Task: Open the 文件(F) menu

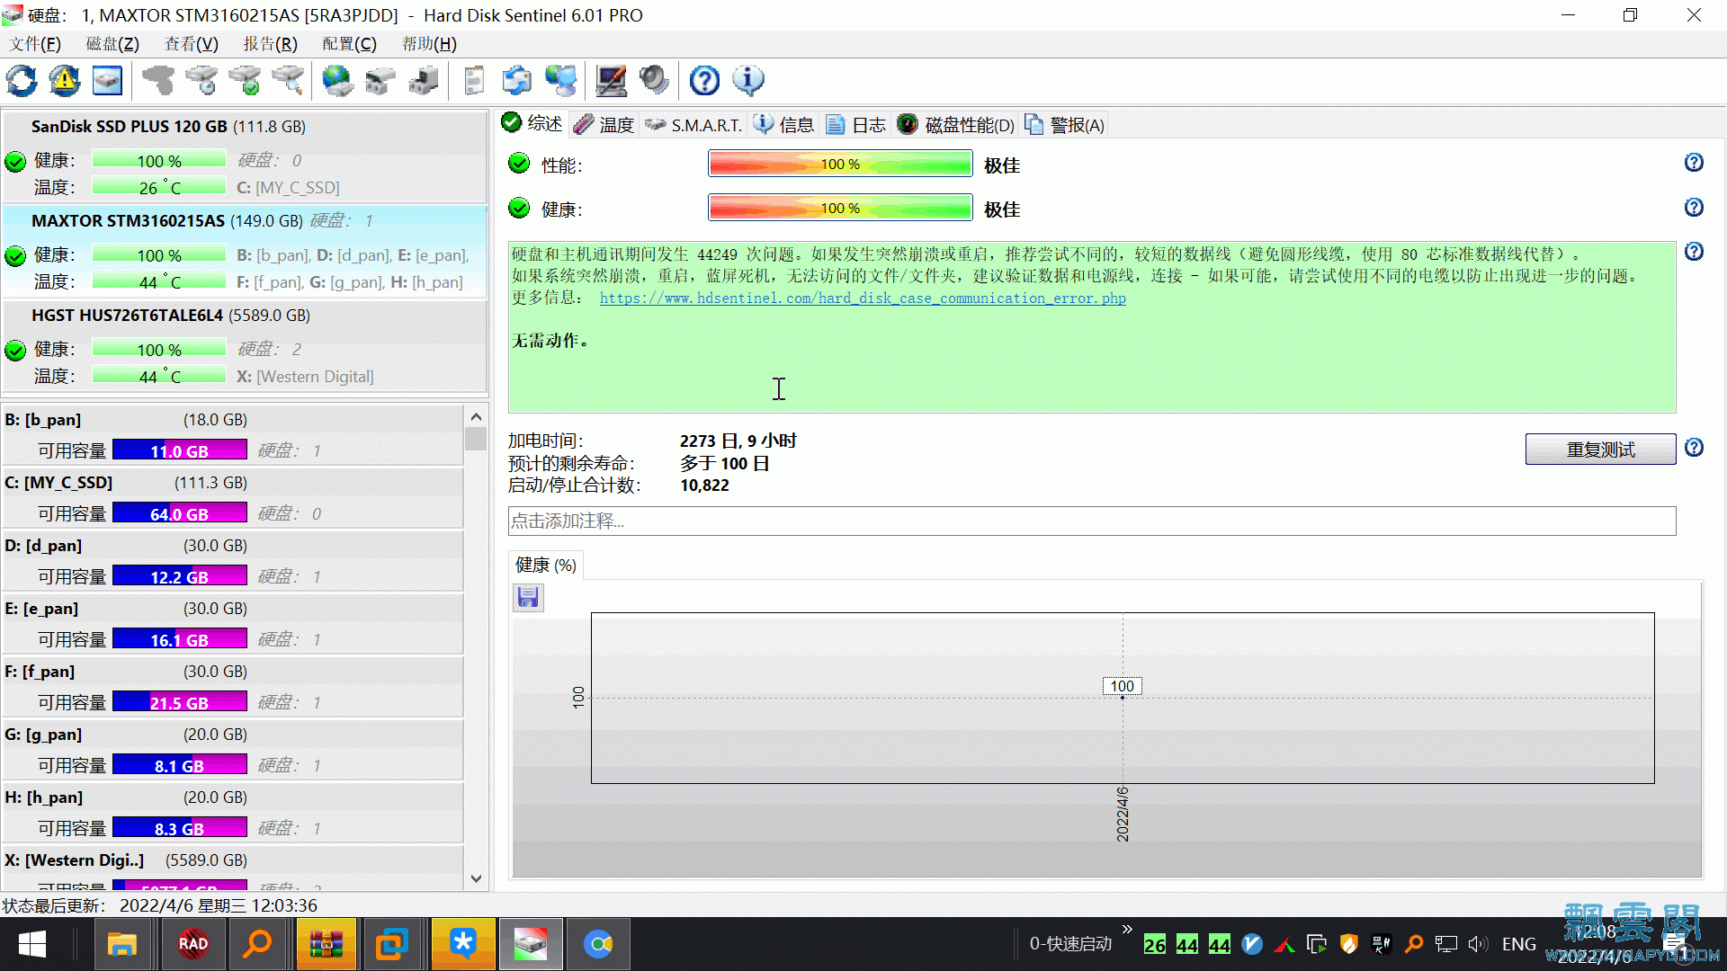Action: point(35,44)
